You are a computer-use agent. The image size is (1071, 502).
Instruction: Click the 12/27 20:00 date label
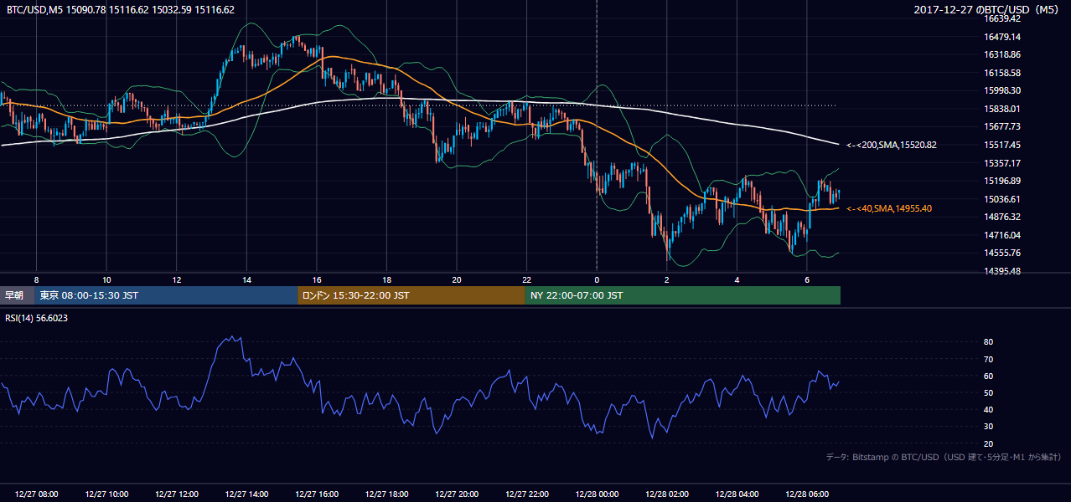pos(457,494)
